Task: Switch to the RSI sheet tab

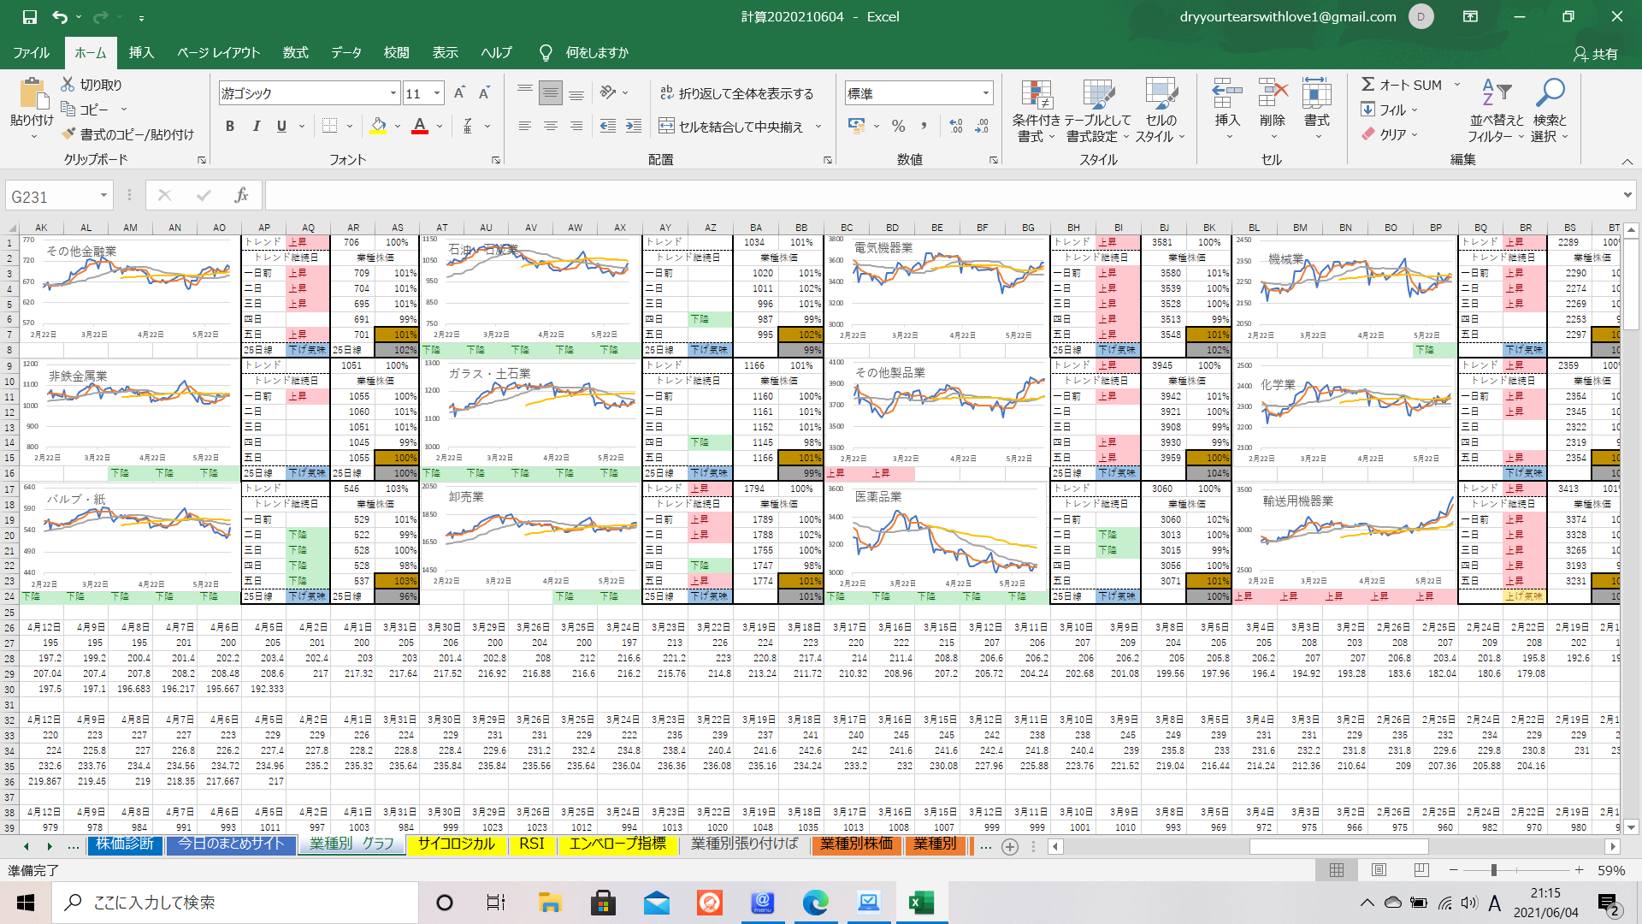Action: (x=531, y=844)
